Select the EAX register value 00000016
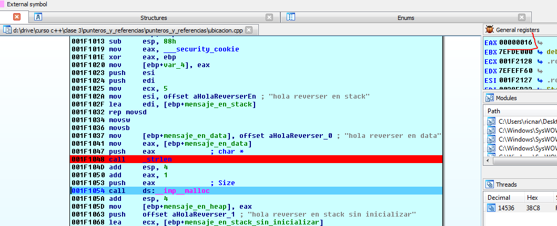Viewport: 557px width, 226px height. tap(515, 42)
